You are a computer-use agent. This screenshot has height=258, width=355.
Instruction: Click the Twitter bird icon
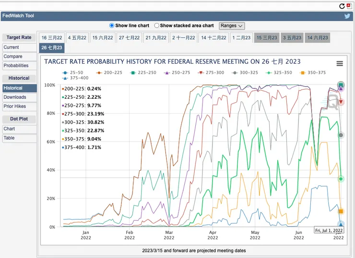point(347,16)
